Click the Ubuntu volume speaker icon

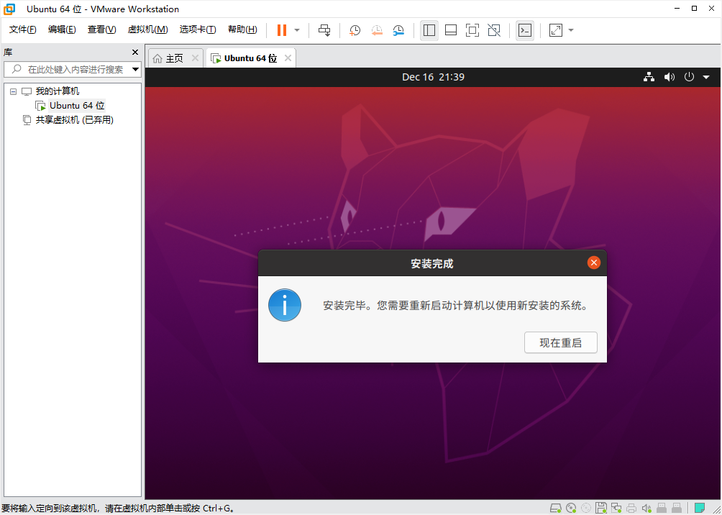[669, 77]
